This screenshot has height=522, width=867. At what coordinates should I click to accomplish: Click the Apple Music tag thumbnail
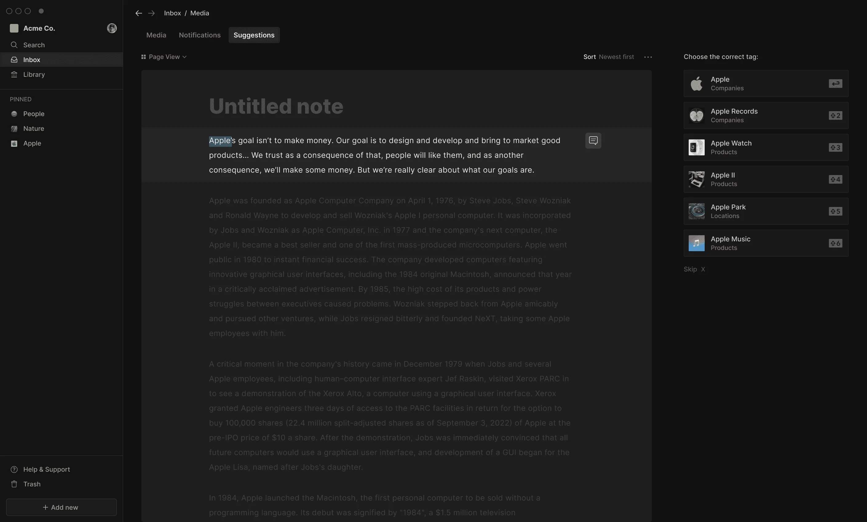(x=696, y=243)
